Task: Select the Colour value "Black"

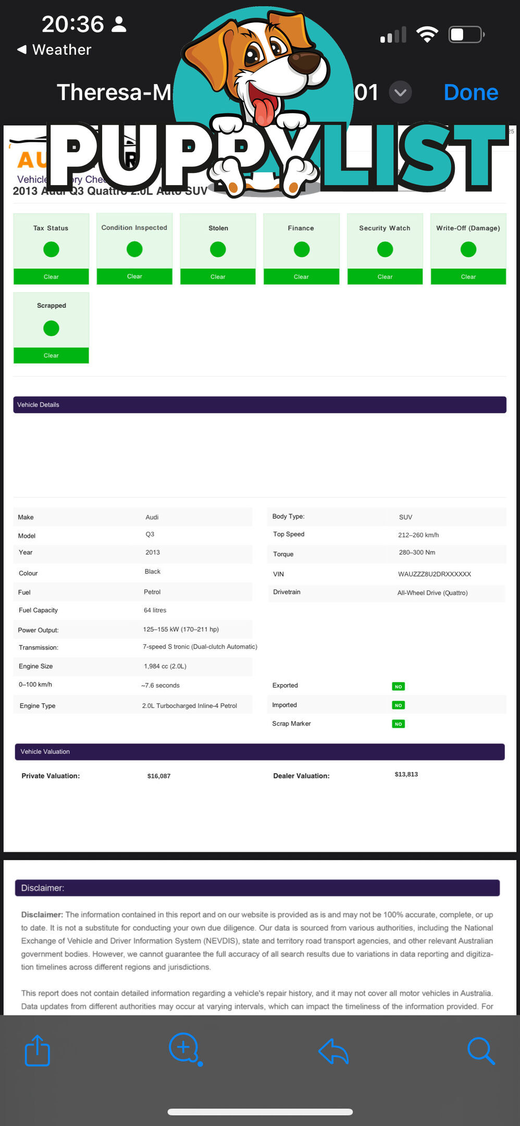Action: (153, 572)
